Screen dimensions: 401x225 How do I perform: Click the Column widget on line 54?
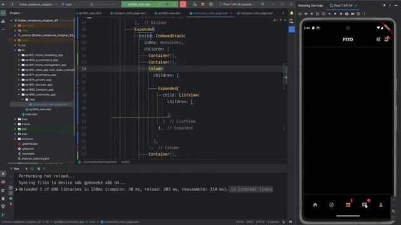(x=156, y=69)
